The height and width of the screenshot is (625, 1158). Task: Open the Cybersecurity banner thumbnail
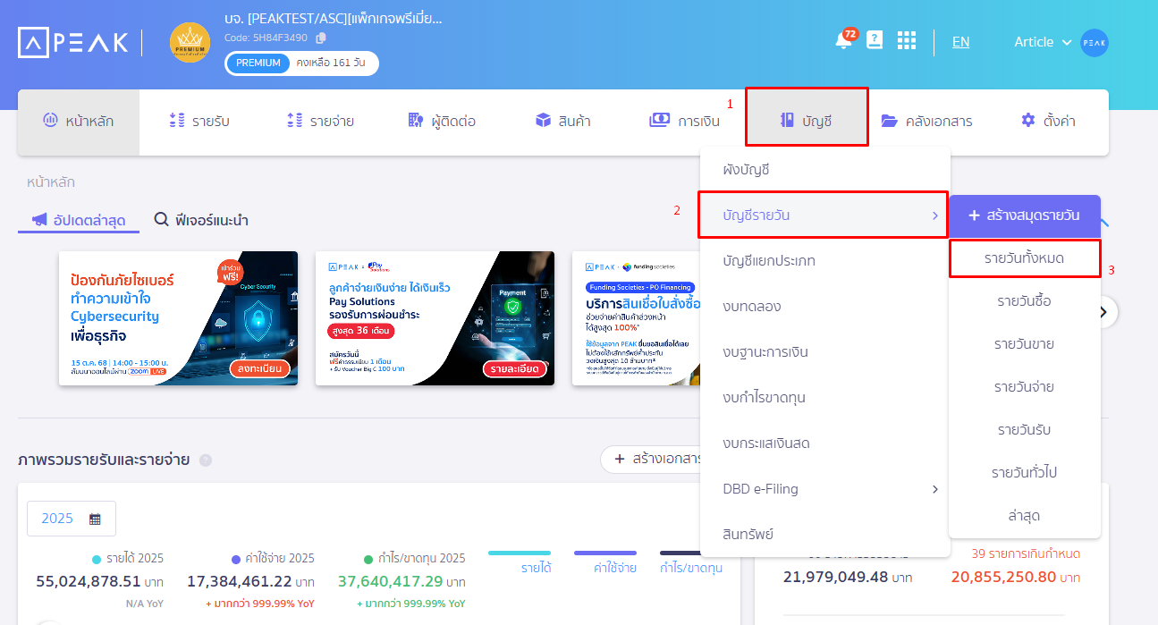point(178,318)
